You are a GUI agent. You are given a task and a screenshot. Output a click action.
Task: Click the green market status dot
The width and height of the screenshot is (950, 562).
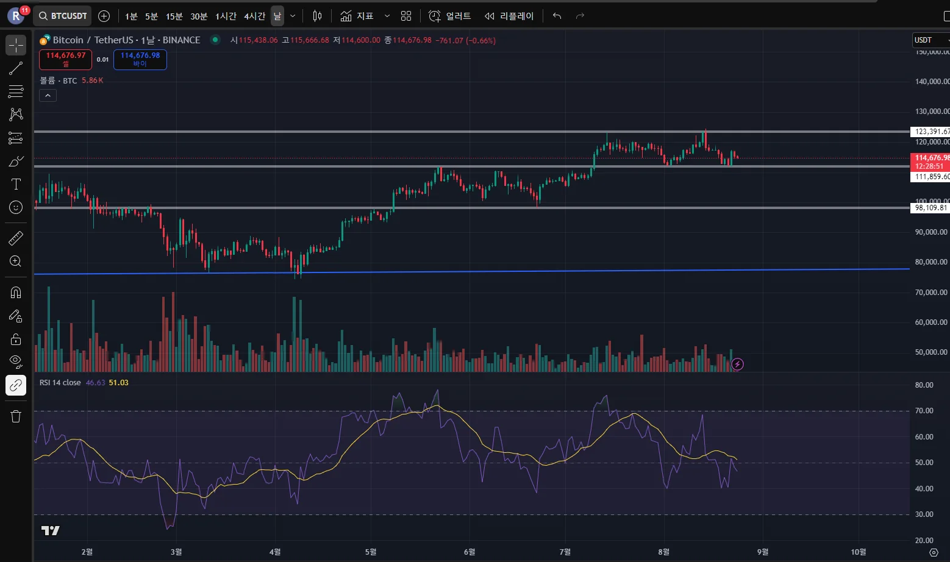(215, 40)
